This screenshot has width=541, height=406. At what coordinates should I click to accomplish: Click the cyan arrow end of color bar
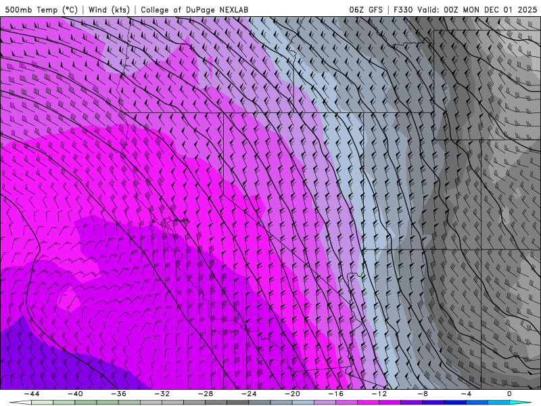point(521,403)
